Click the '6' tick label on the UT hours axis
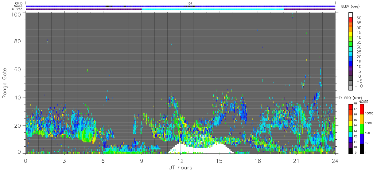The image size is (377, 174). (x=103, y=161)
